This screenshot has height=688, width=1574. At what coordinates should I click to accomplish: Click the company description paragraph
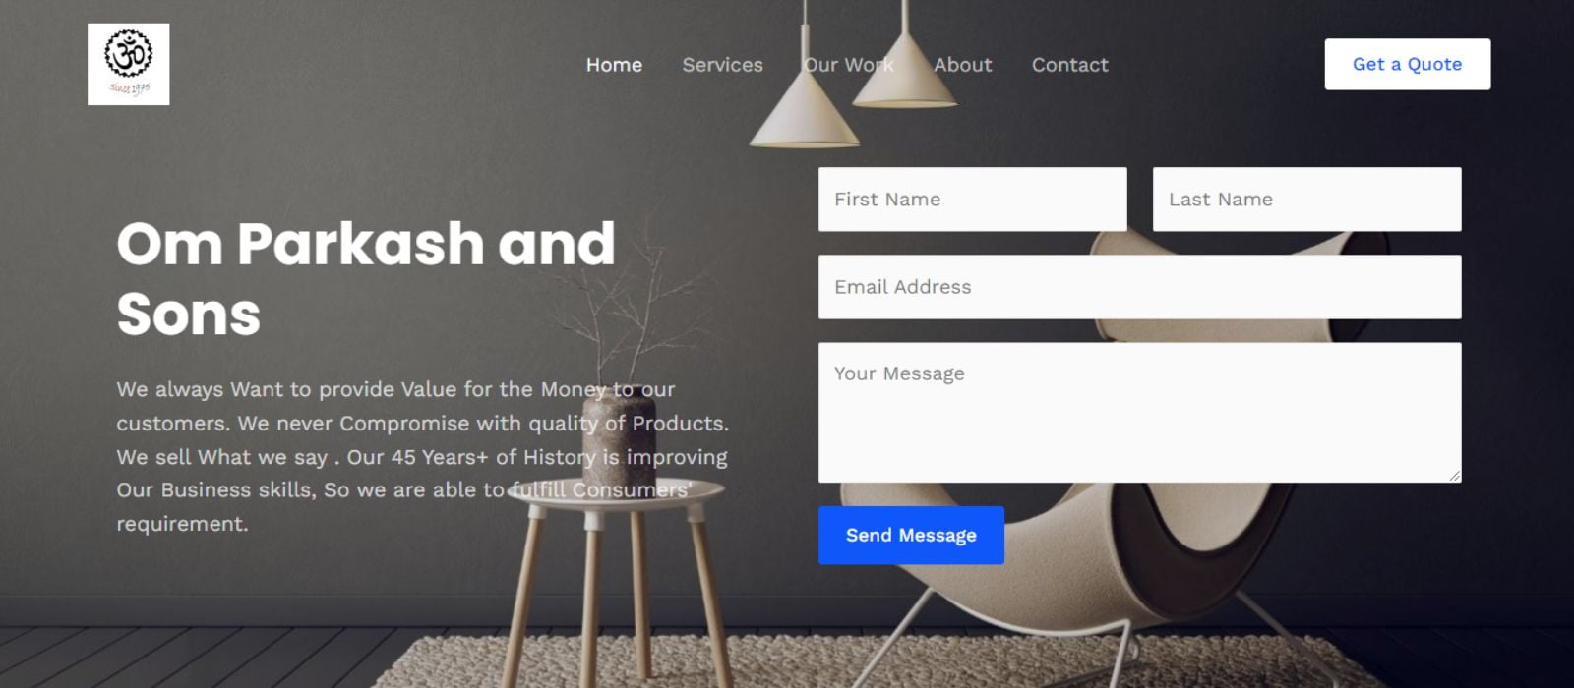(x=423, y=457)
